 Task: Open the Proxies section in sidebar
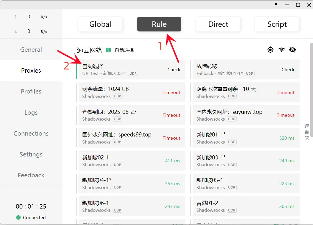[x=31, y=71]
